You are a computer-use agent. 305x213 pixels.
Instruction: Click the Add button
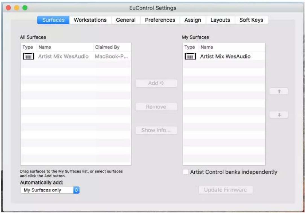(x=156, y=83)
